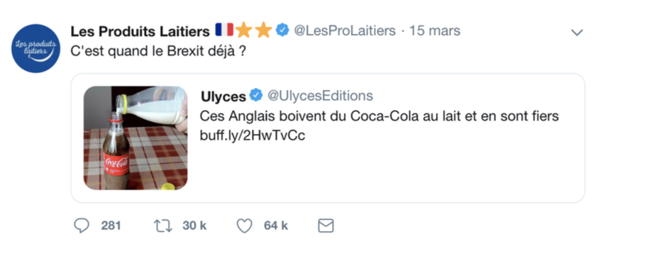Open the @UlycesEditions handle
Screen dimensions: 664x258
click(x=319, y=96)
